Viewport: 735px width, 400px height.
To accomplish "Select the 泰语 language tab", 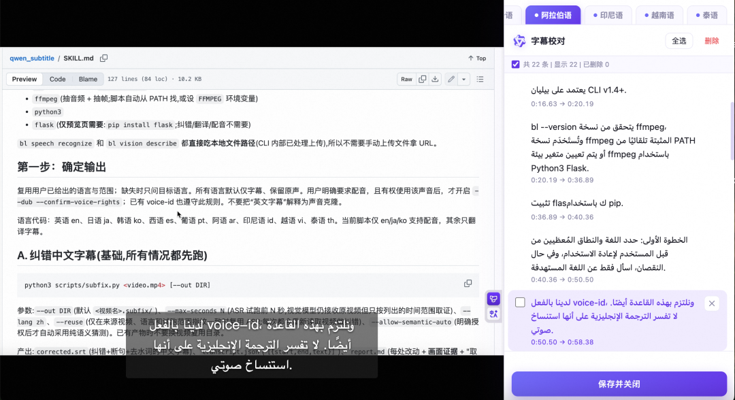I will pyautogui.click(x=707, y=15).
